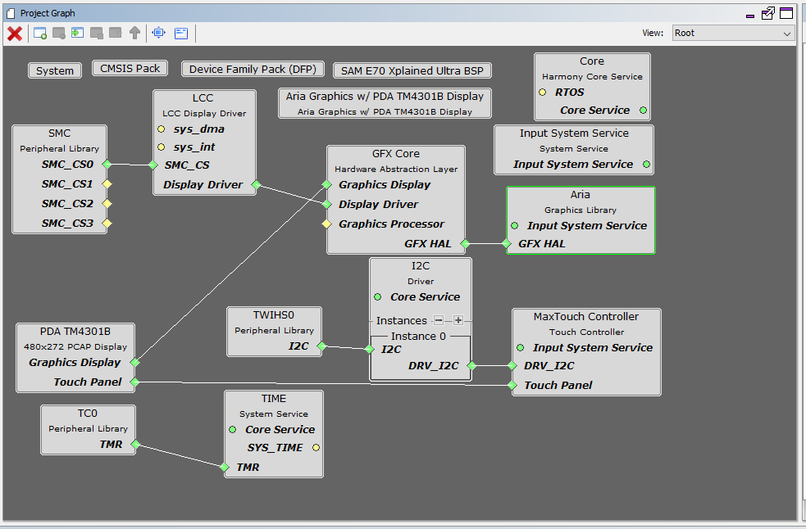Select the TC0 component title

coord(88,414)
